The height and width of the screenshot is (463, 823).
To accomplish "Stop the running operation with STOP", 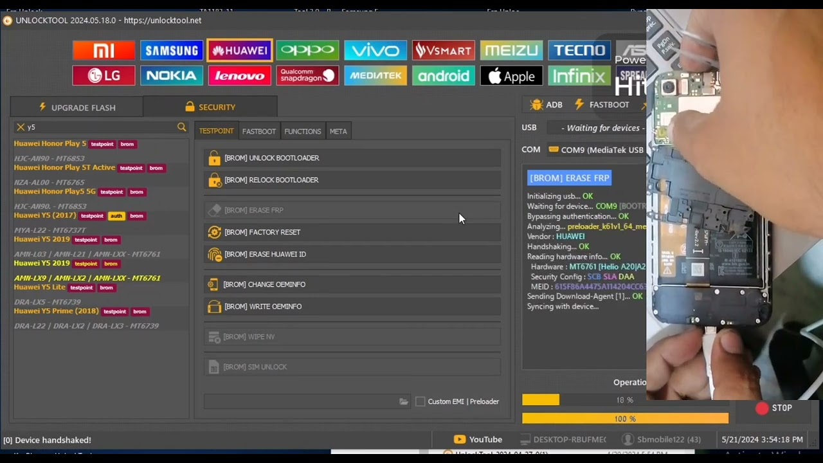I will click(x=774, y=408).
